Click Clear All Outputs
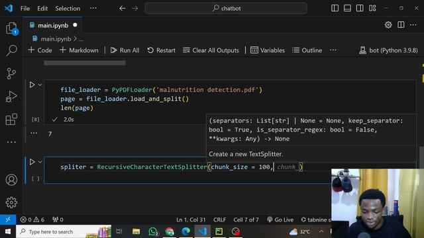 click(x=211, y=50)
